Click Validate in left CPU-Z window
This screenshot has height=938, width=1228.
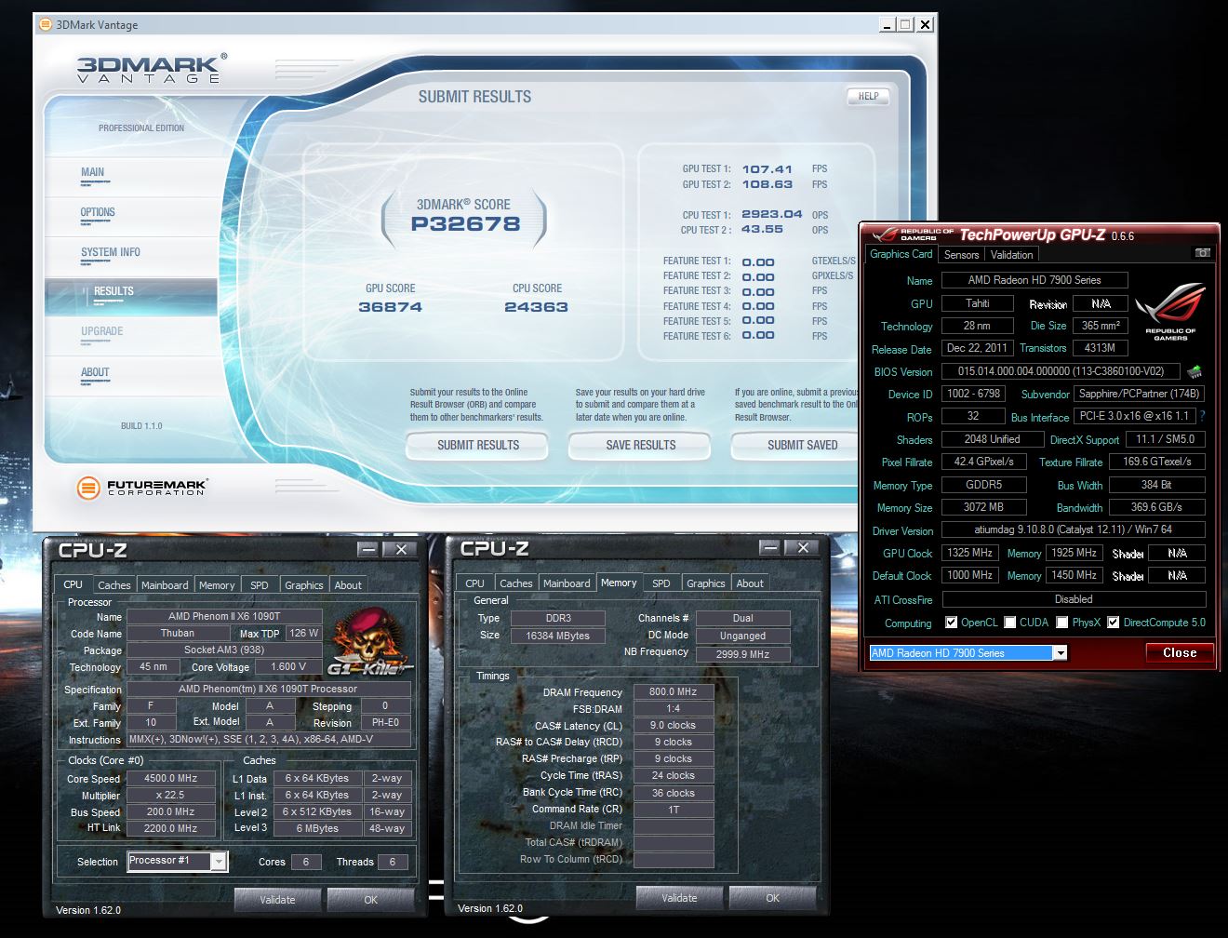click(277, 900)
